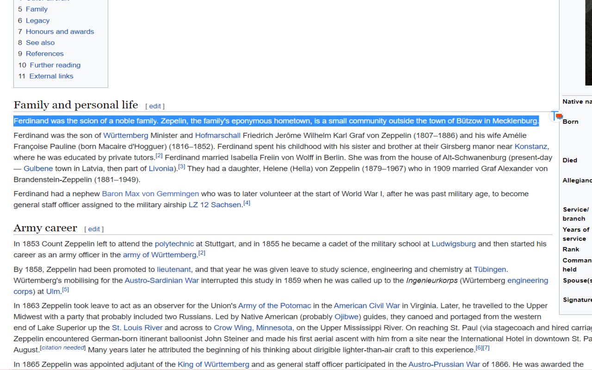Open Family in the table of contents
Image resolution: width=592 pixels, height=370 pixels.
[37, 9]
